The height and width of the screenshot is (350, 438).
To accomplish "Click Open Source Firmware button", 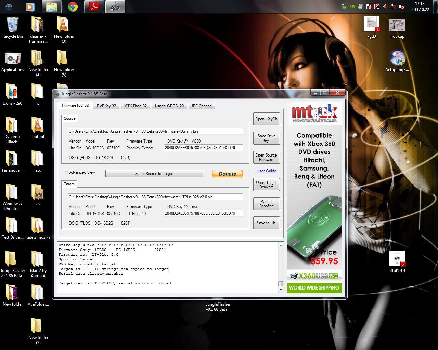I will [266, 157].
